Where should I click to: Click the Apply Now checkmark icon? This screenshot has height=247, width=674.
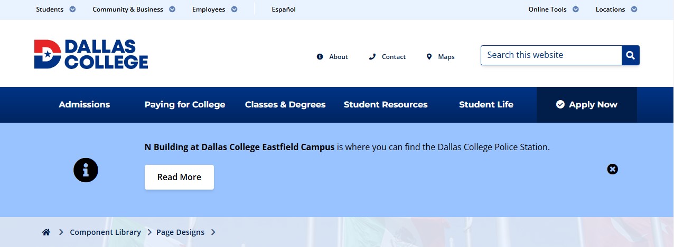(560, 104)
